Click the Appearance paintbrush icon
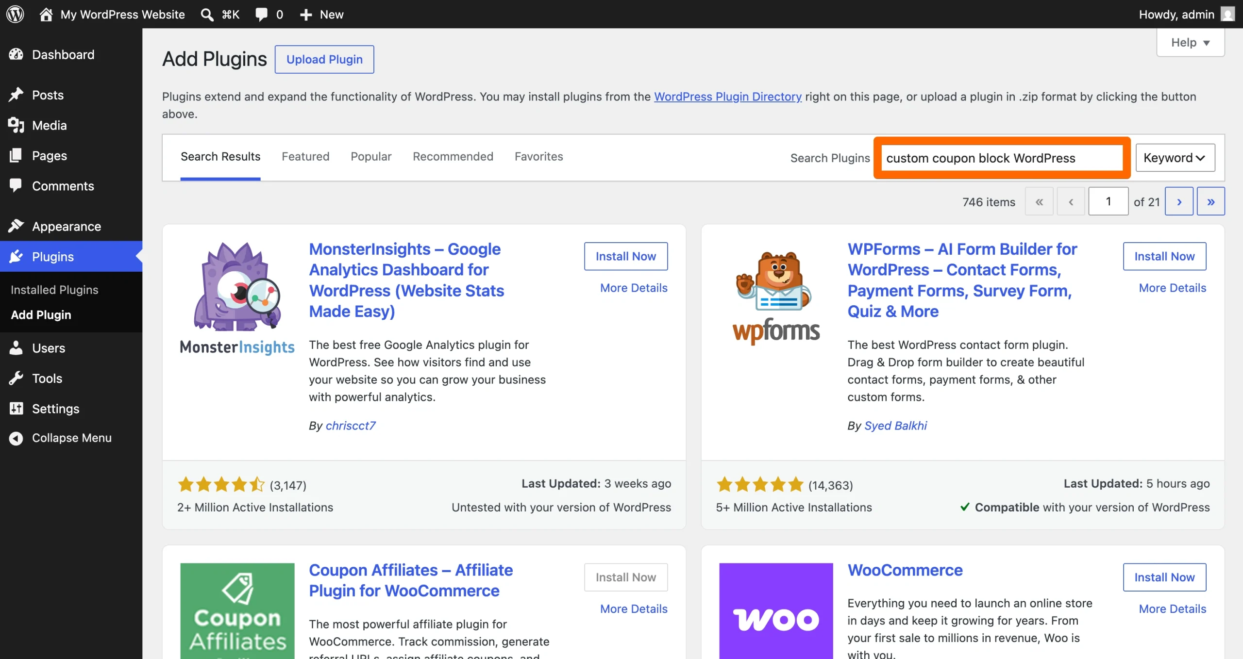Image resolution: width=1243 pixels, height=659 pixels. click(16, 226)
